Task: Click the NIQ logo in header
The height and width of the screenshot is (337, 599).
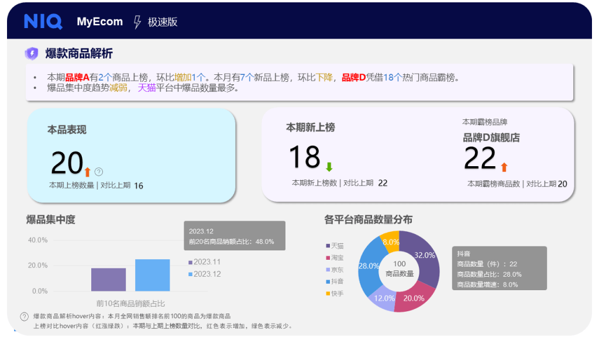Action: tap(43, 22)
